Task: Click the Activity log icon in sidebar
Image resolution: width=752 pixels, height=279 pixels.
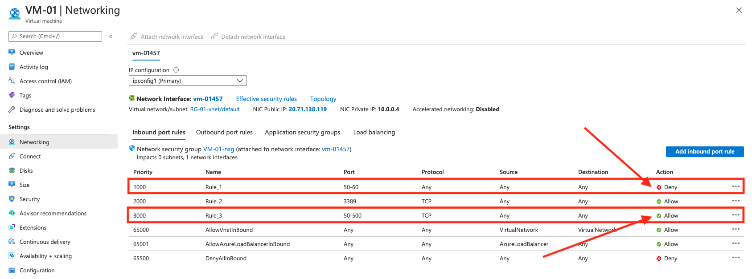Action: pos(12,67)
